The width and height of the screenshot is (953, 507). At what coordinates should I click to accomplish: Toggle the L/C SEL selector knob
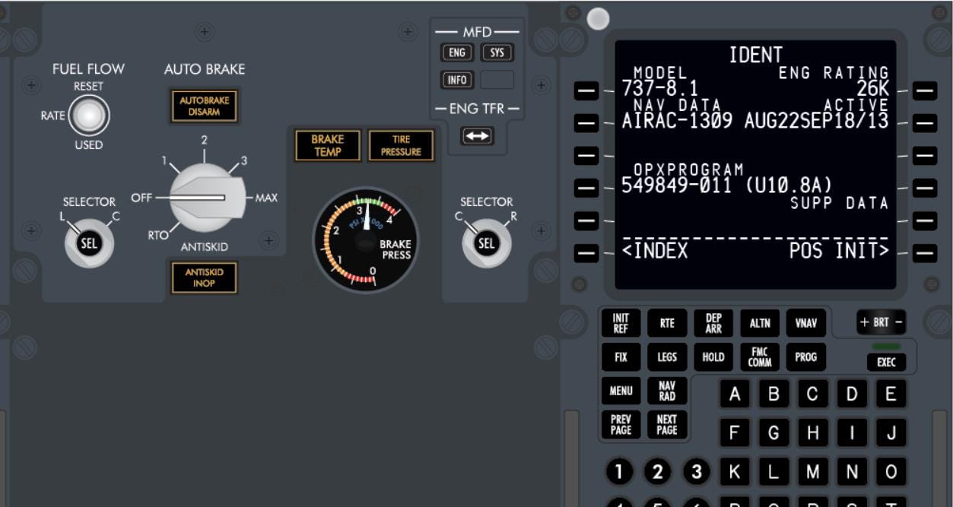89,243
